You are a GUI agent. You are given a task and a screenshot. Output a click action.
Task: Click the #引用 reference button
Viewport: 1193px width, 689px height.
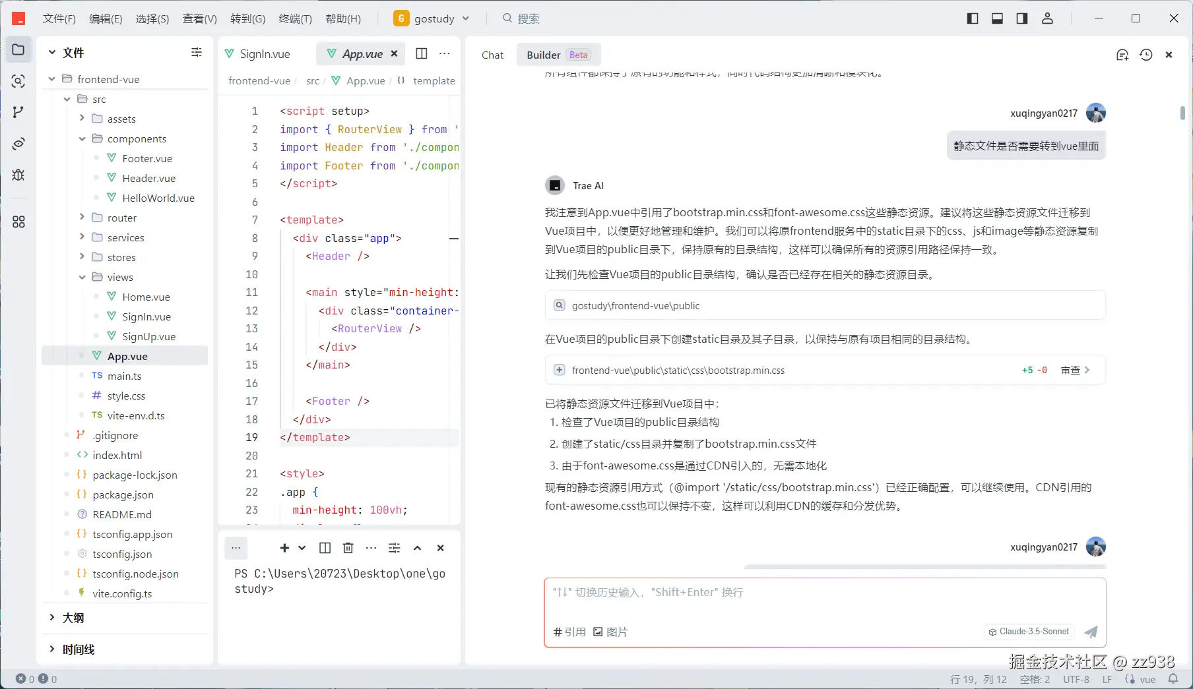tap(569, 632)
